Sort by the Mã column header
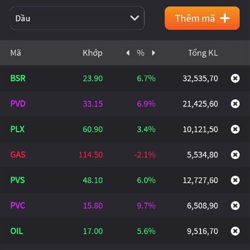The width and height of the screenshot is (250, 250). [x=16, y=53]
